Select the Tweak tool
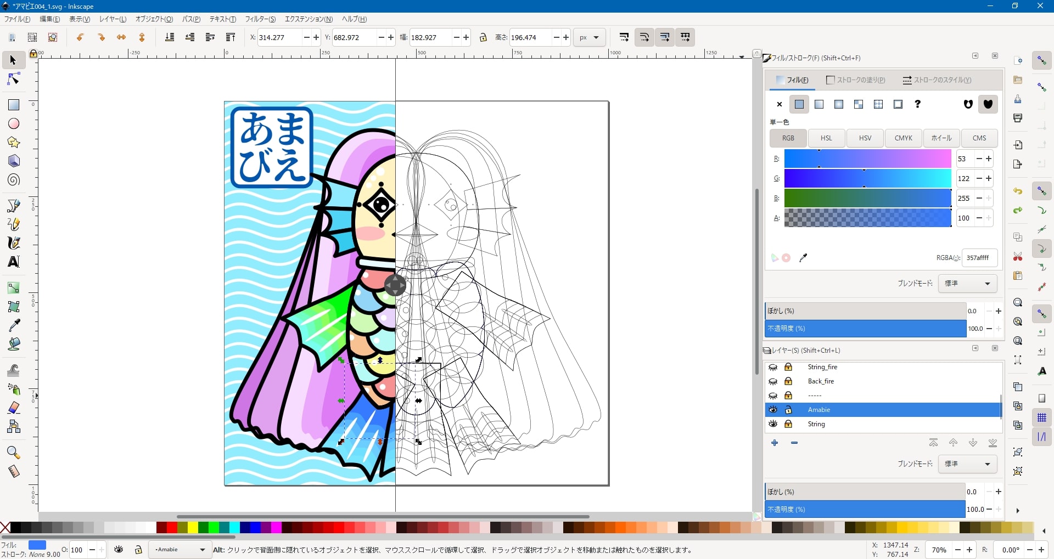Screen dimensions: 1054x559 [x=13, y=370]
